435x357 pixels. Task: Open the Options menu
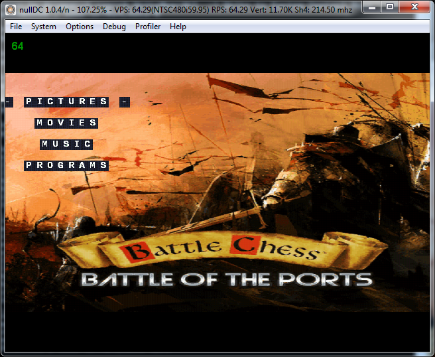coord(80,27)
